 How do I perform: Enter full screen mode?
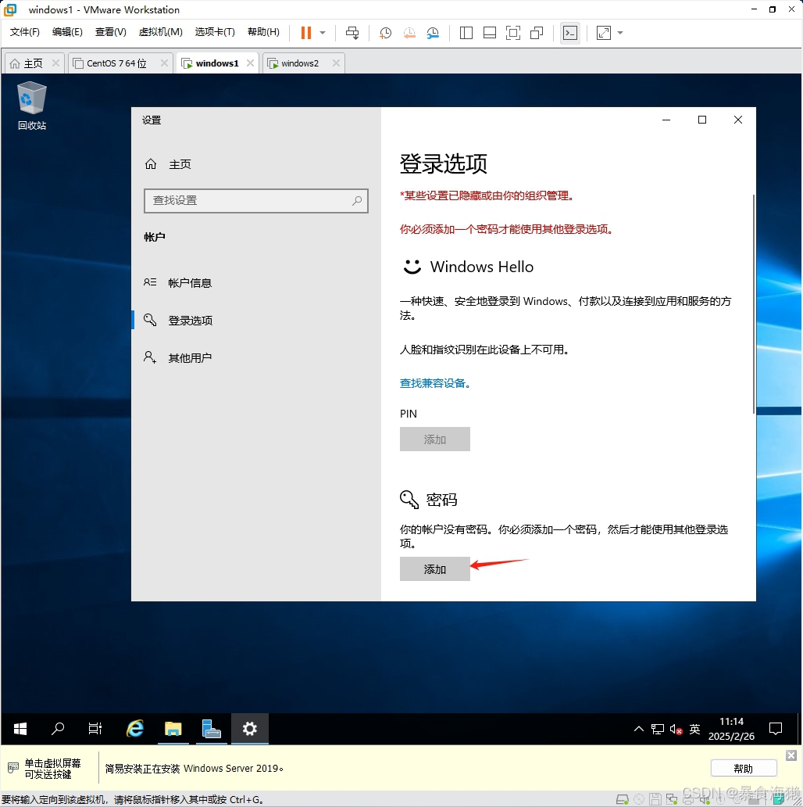pos(513,33)
